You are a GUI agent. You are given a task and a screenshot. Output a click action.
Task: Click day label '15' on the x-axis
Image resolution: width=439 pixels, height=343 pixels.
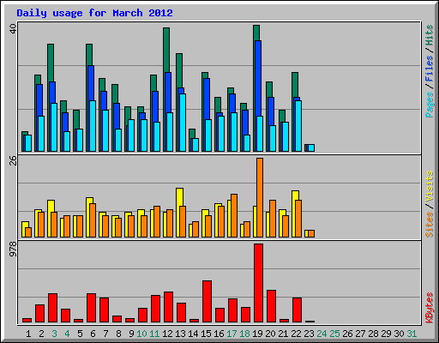click(206, 334)
